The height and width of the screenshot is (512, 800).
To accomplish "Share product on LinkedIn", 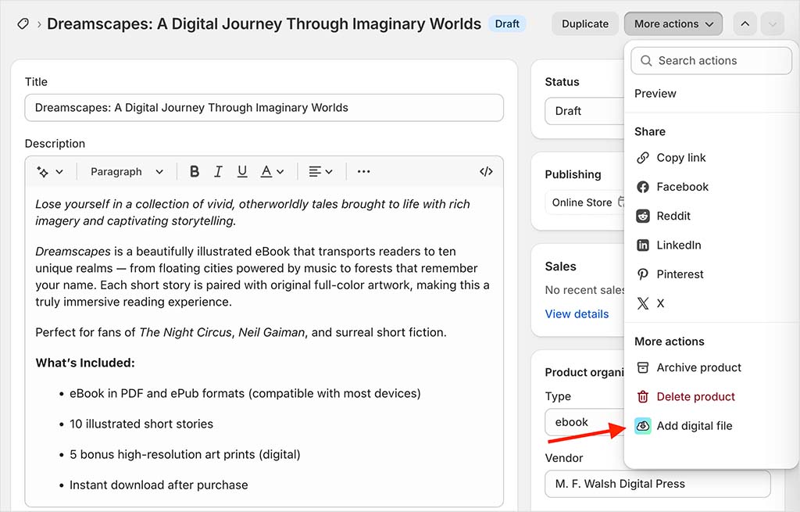I will (x=678, y=245).
